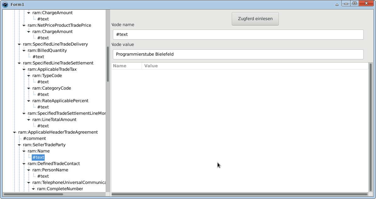Select the ram:BilledQuantity tree node

[x=47, y=50]
